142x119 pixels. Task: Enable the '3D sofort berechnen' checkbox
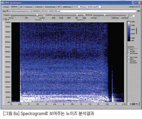tap(129, 61)
